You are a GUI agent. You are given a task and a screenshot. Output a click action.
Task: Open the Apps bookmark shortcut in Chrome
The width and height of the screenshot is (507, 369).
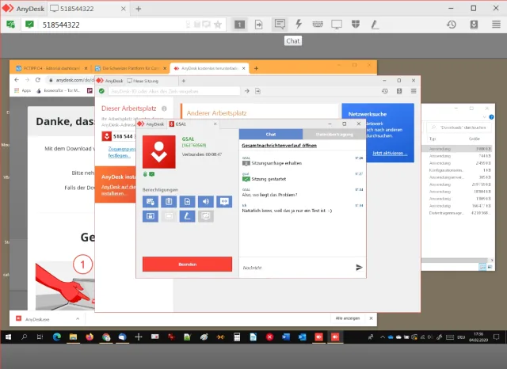point(23,91)
